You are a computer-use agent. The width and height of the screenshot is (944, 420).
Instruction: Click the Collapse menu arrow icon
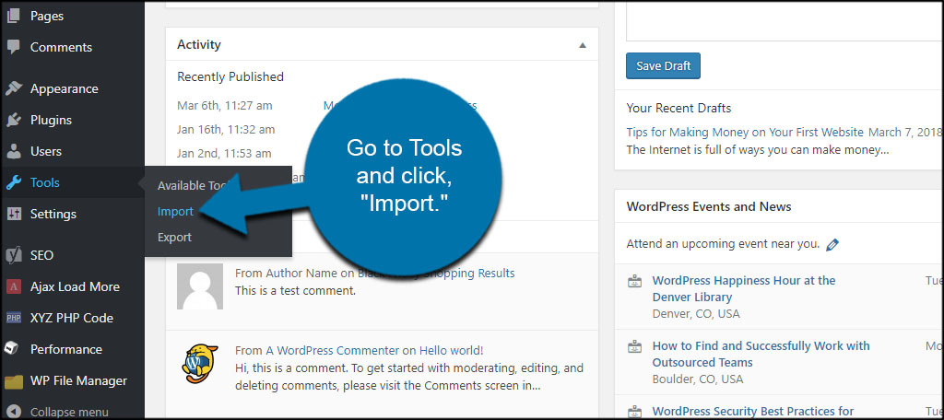click(13, 413)
